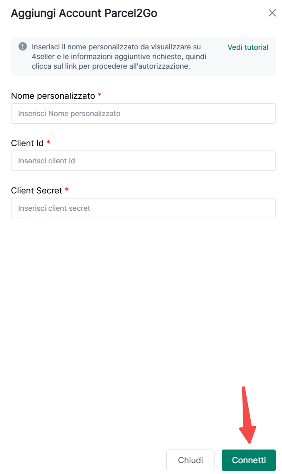Click the required asterisk next to Client Id

pyautogui.click(x=48, y=142)
